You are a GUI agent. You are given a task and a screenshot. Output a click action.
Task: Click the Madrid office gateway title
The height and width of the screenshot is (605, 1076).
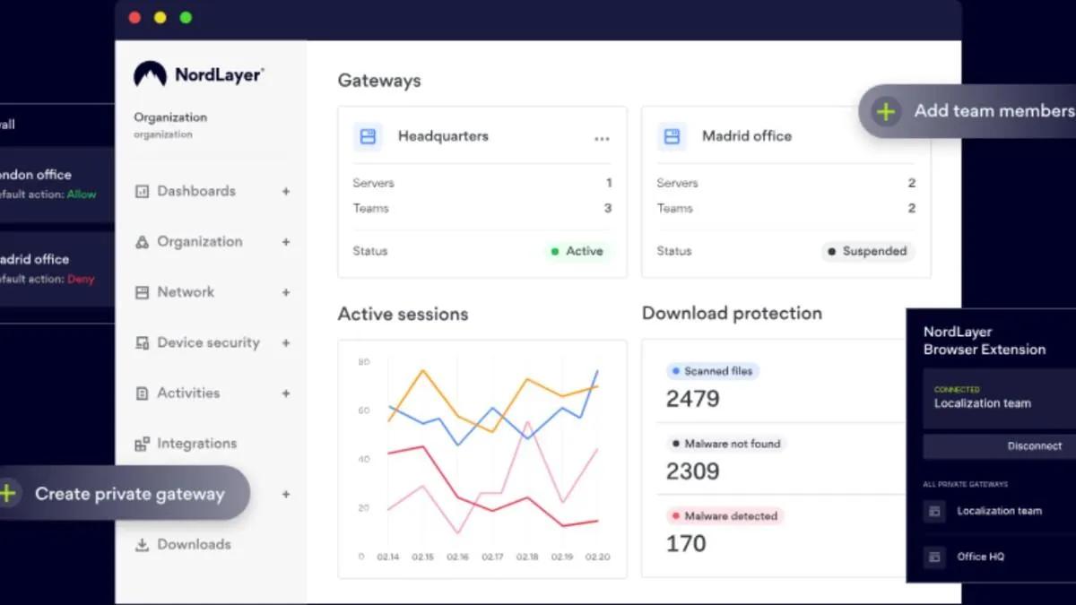pos(747,136)
